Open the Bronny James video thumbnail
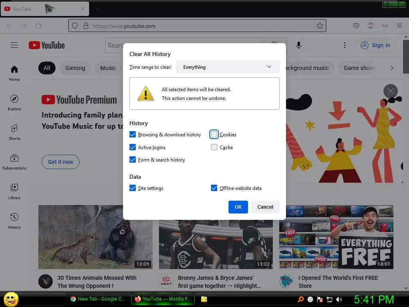Image resolution: width=409 pixels, height=307 pixels. coord(216,244)
